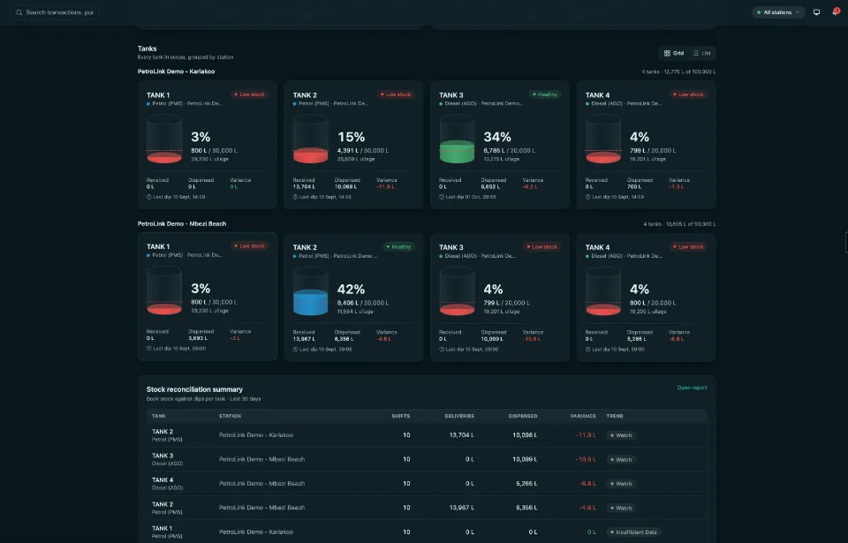Click the PetroLink Demo - Kariakoo group heading
Screen dimensions: 848x543
pos(176,72)
